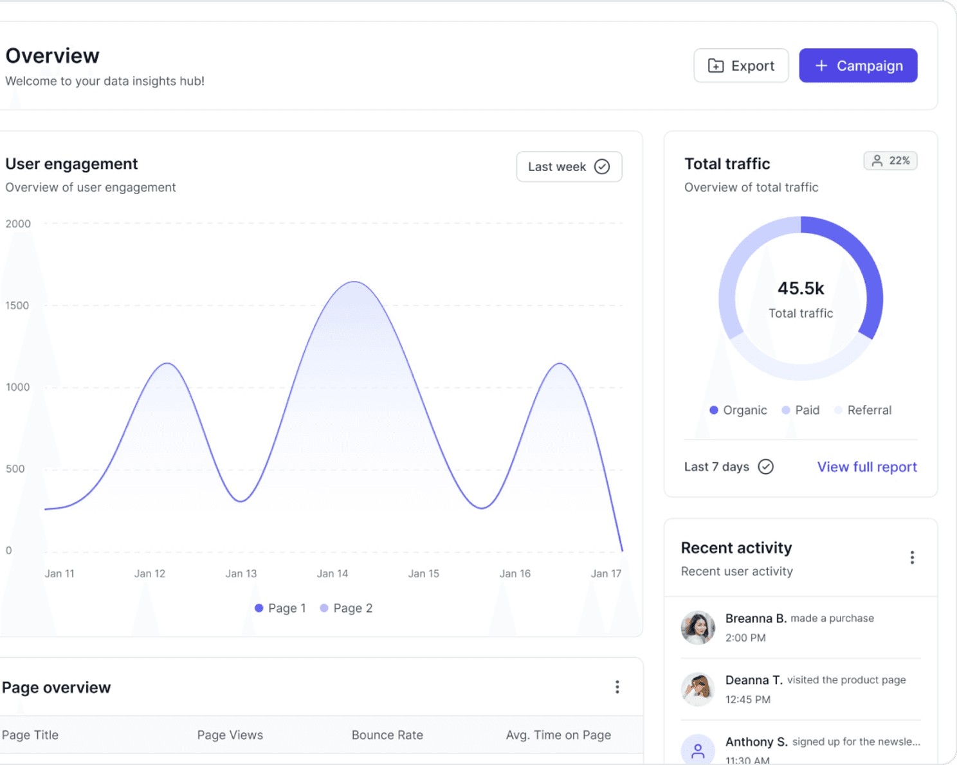This screenshot has width=957, height=765.
Task: Click the Export folder icon
Action: (x=716, y=66)
